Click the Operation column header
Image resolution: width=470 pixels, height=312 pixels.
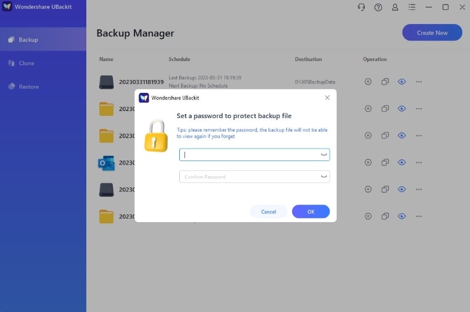tap(375, 59)
